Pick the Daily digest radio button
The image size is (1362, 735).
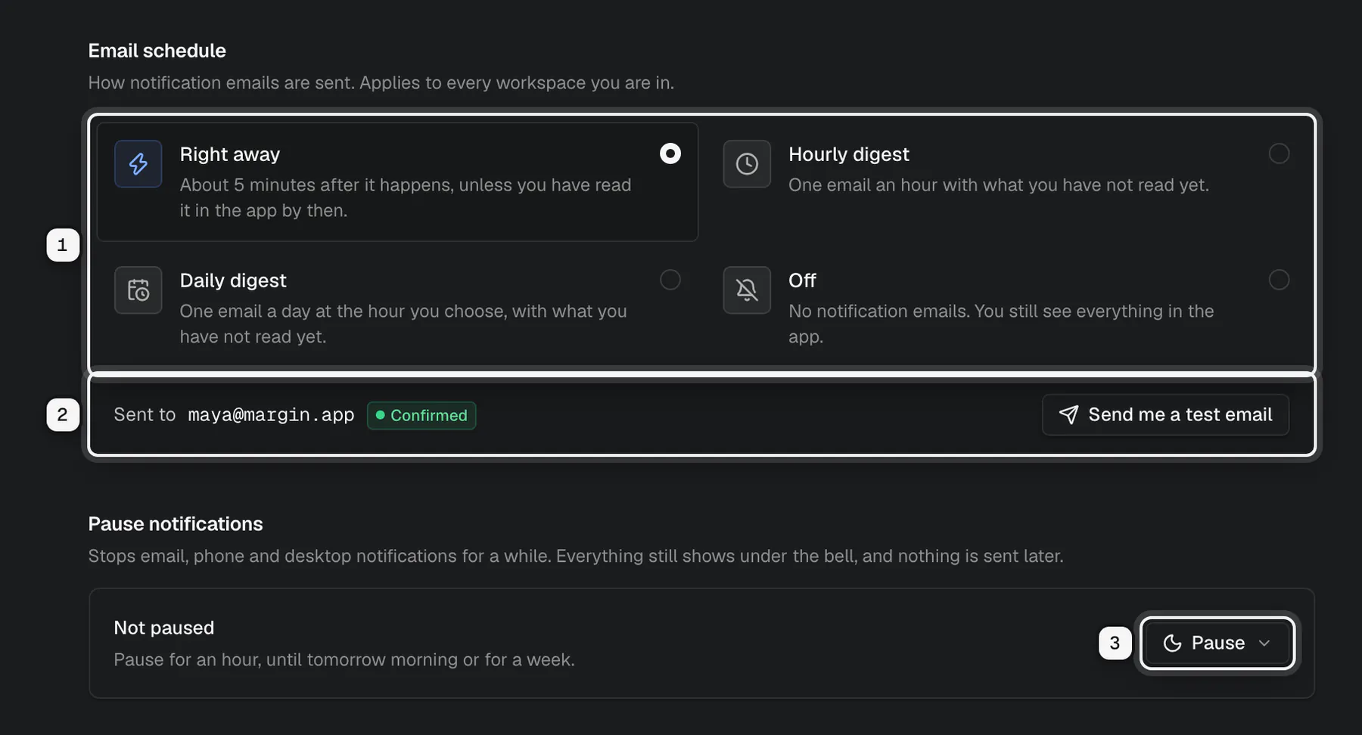tap(670, 280)
